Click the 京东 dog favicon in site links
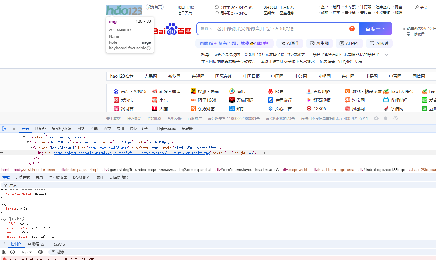436x260 pixels. point(154,100)
